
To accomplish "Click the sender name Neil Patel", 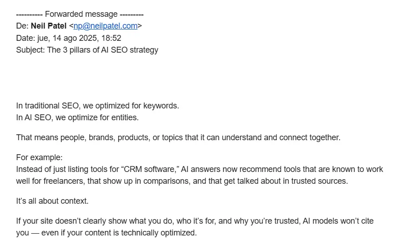I will (49, 26).
